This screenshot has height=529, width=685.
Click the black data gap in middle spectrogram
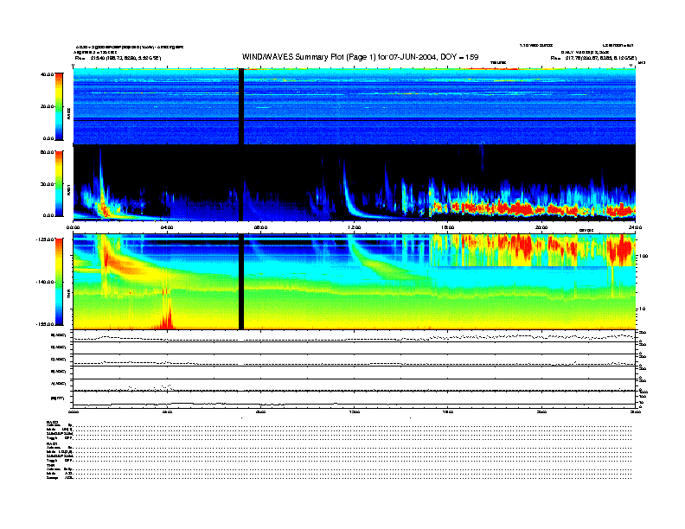241,182
